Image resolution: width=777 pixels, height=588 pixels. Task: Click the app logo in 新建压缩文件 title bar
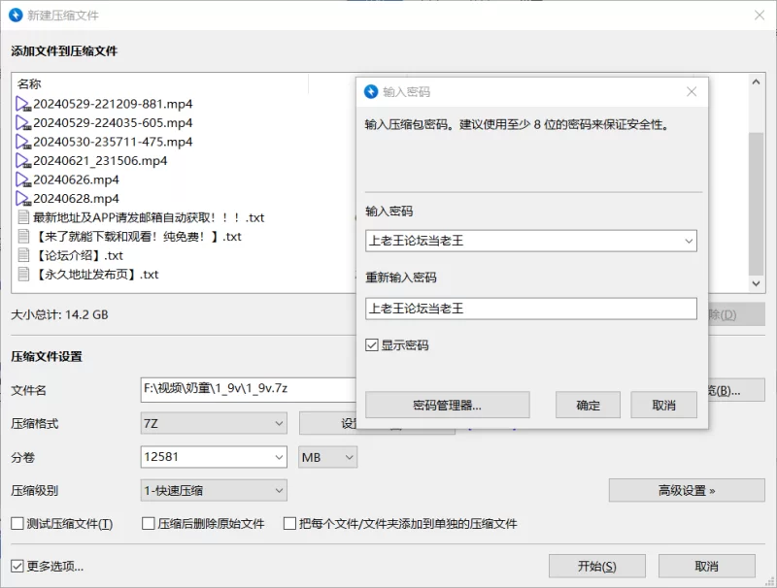[16, 15]
